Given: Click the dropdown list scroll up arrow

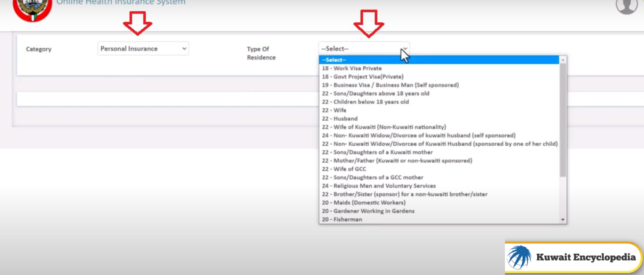Looking at the screenshot, I should 563,60.
